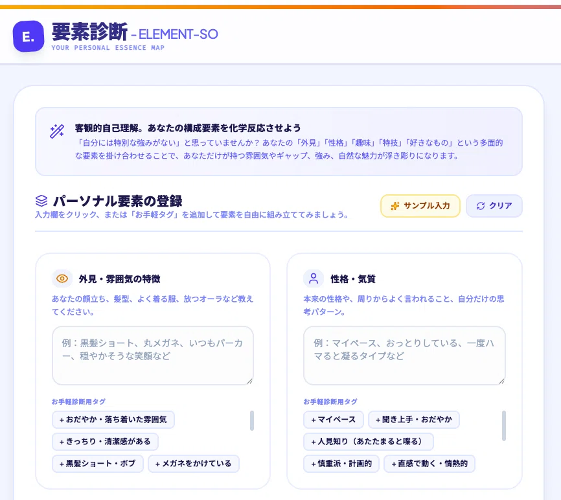Click the 要素診断 site title
The width and height of the screenshot is (561, 500).
89,32
